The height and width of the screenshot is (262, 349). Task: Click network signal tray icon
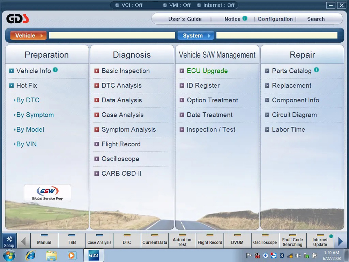point(290,256)
